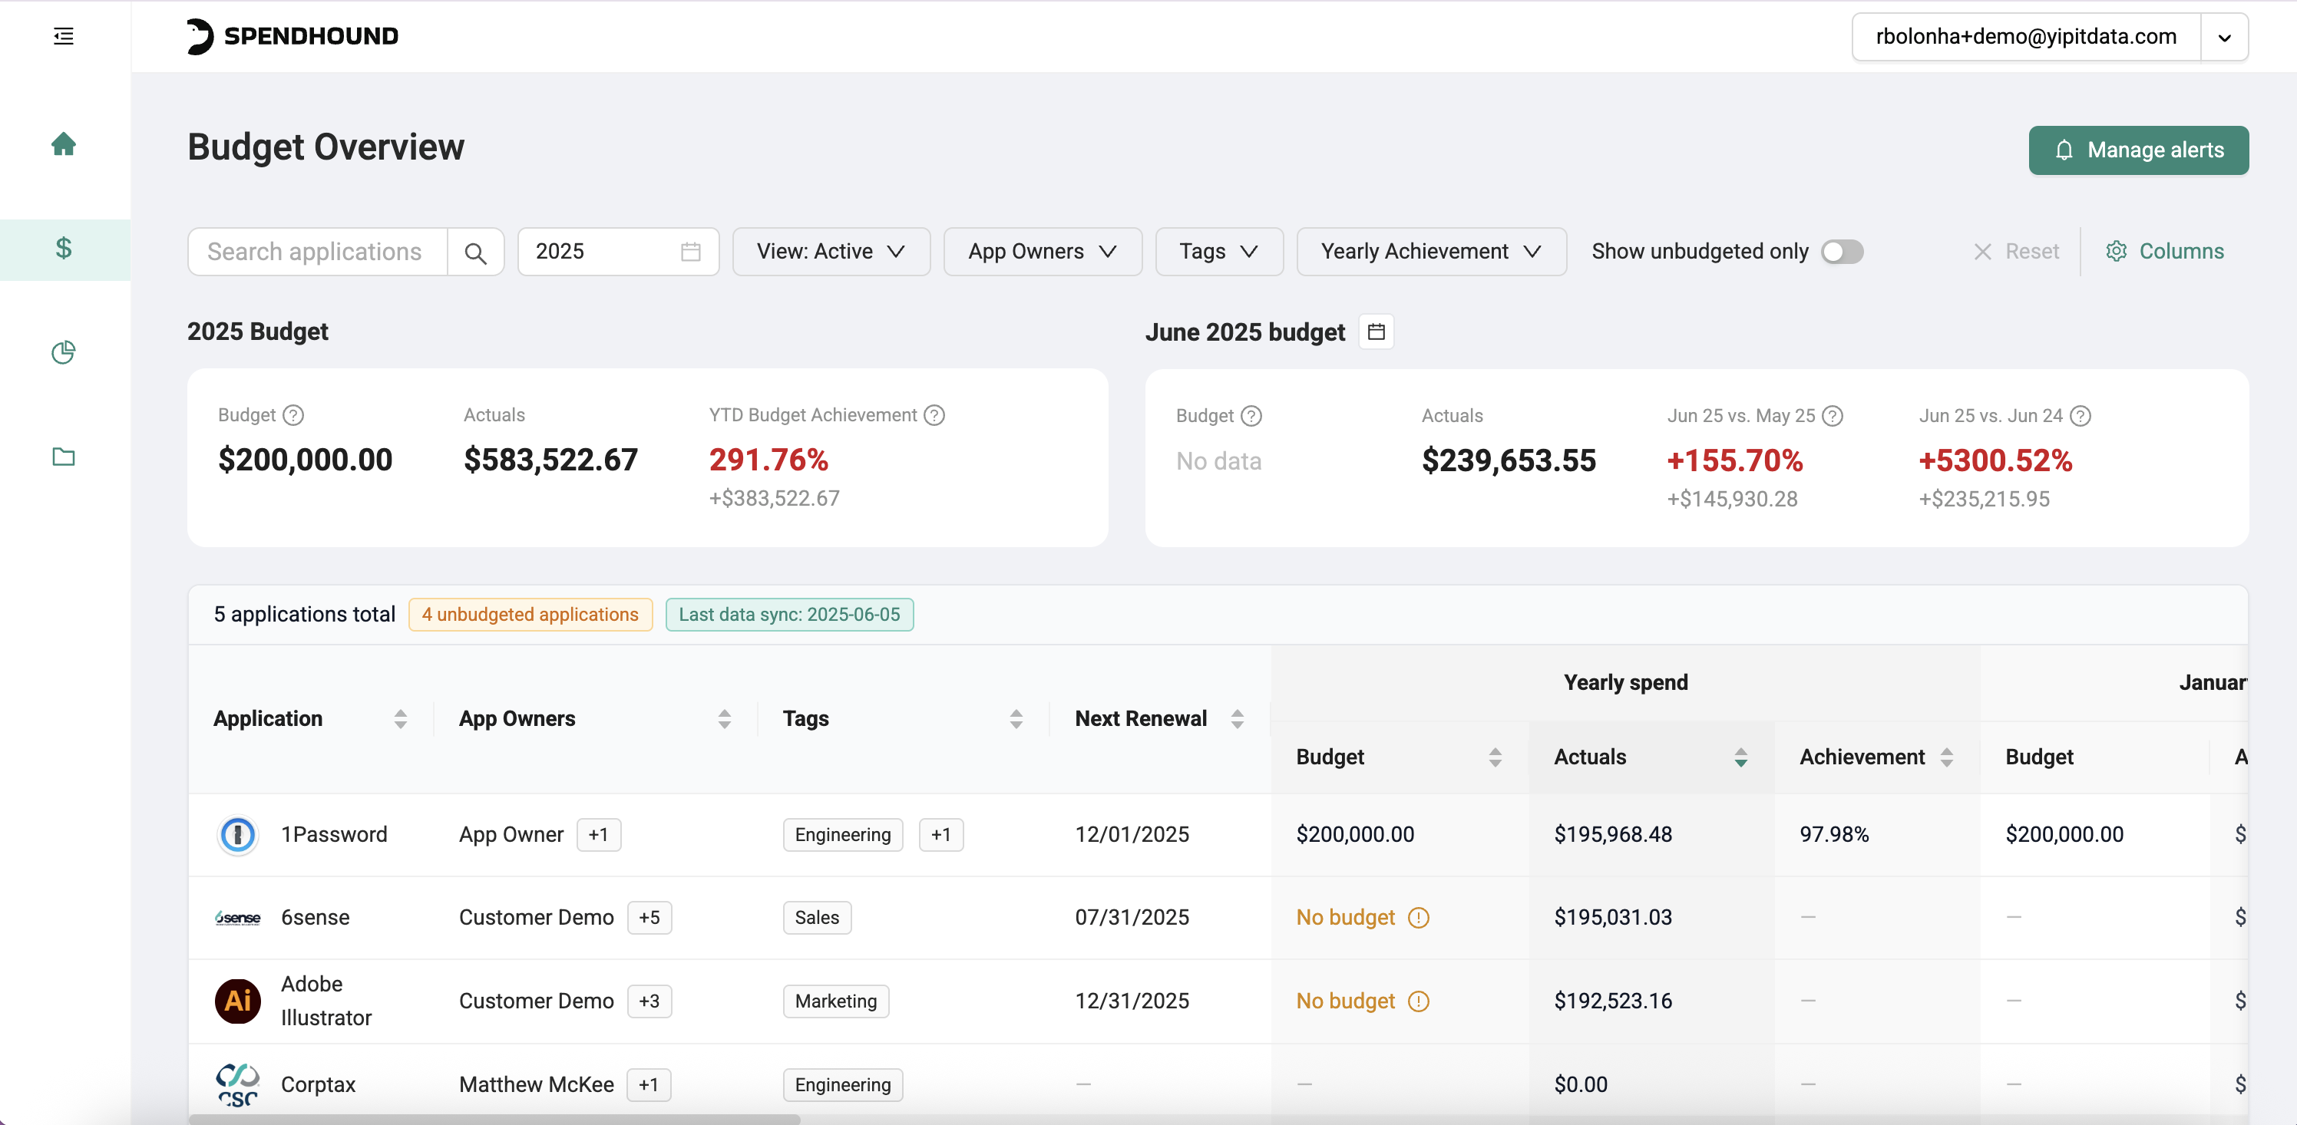Screen dimensions: 2297x1125
Task: Sort Yearly spend Budget column
Action: (x=1495, y=757)
